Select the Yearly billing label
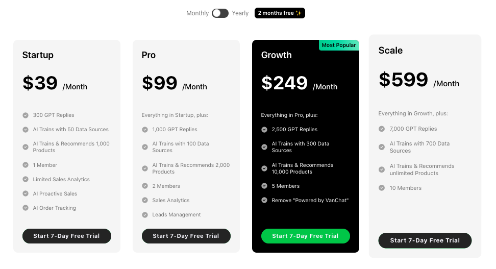The image size is (496, 269). tap(240, 13)
